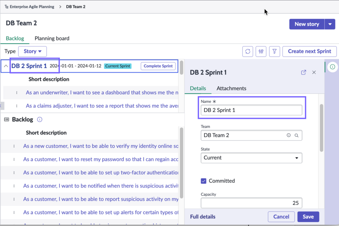Screen dimensions: 339x226
Task: Click the Save button
Action: 308,217
